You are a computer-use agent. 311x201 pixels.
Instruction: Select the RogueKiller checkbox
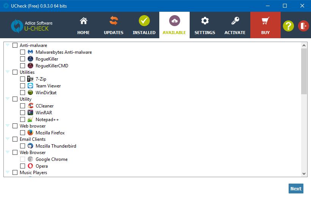(x=23, y=59)
